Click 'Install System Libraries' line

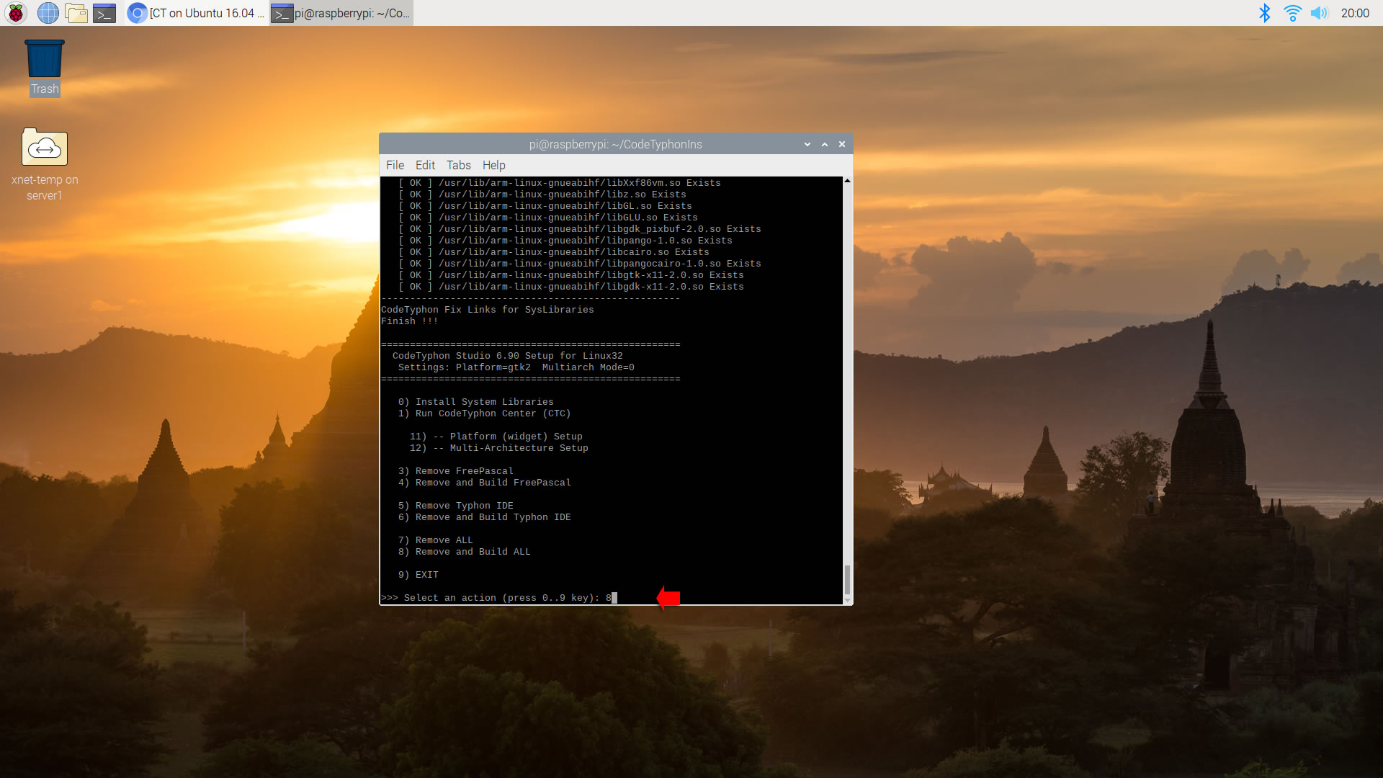[476, 402]
